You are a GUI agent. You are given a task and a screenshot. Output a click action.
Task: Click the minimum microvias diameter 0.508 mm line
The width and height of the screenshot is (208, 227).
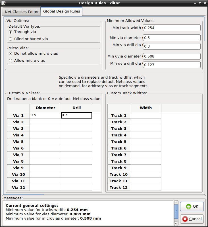pyautogui.click(x=53, y=218)
